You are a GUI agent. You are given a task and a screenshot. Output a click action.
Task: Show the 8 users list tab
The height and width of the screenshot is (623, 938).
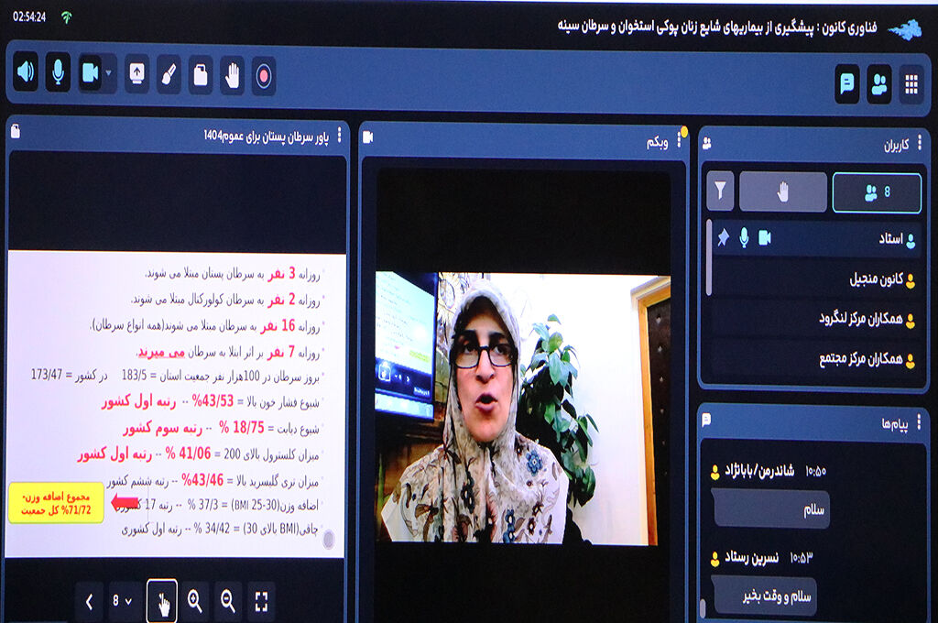(877, 191)
